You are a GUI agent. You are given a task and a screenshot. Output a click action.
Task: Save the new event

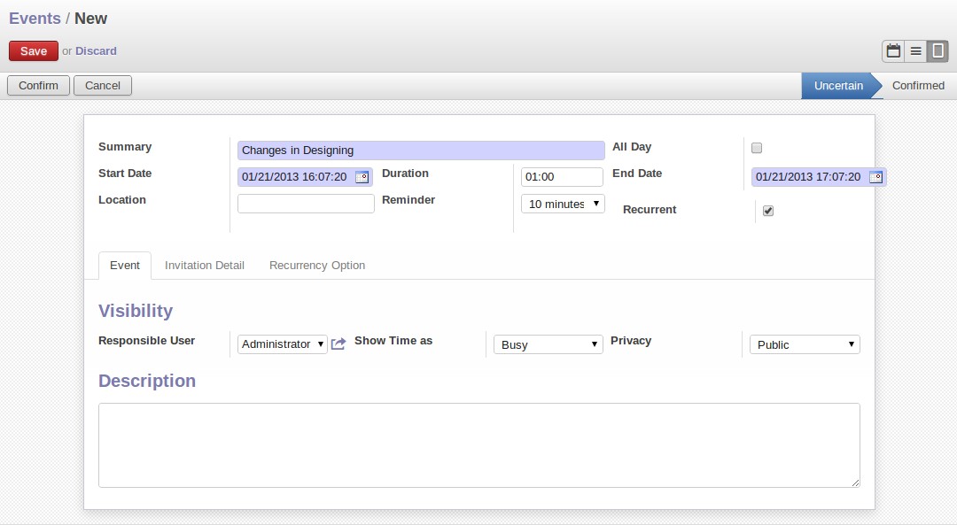[x=34, y=51]
